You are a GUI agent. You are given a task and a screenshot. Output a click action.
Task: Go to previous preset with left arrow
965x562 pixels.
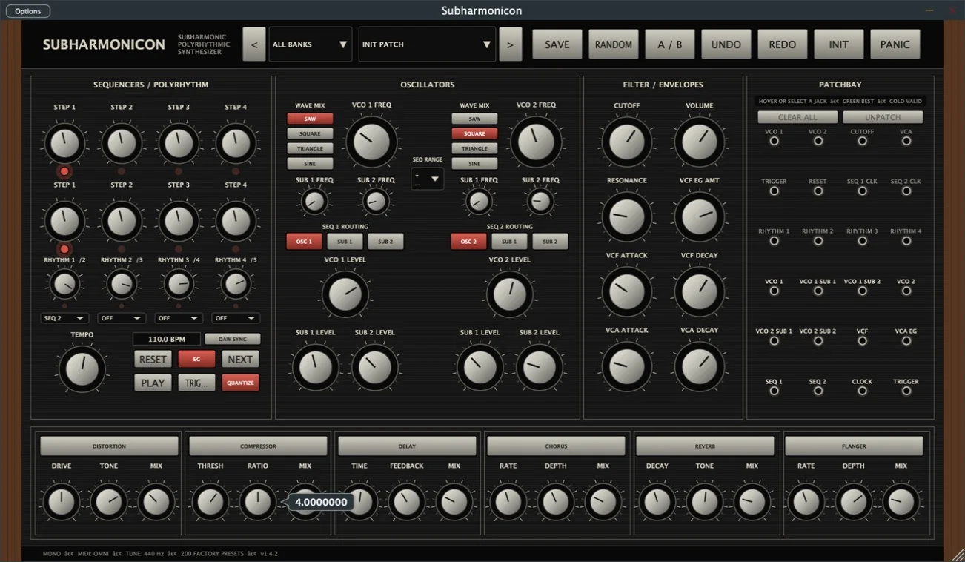click(254, 44)
